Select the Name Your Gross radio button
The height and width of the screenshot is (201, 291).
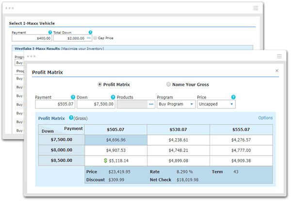tap(168, 84)
